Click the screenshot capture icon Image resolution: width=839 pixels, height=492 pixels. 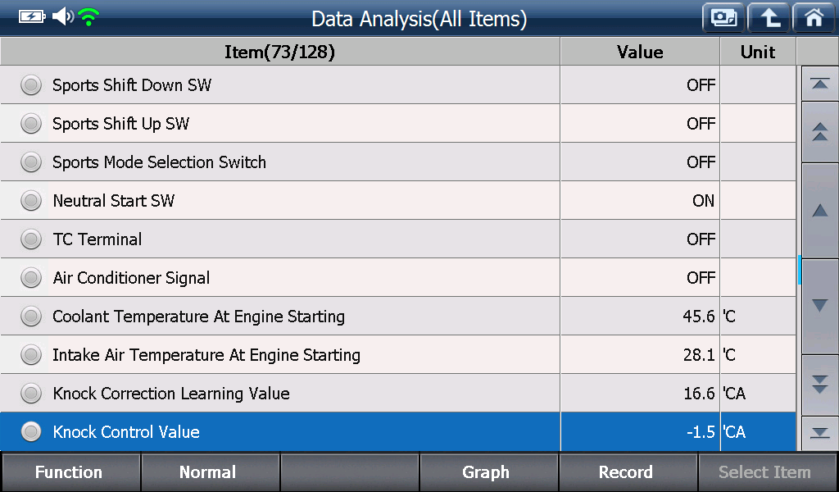[723, 18]
